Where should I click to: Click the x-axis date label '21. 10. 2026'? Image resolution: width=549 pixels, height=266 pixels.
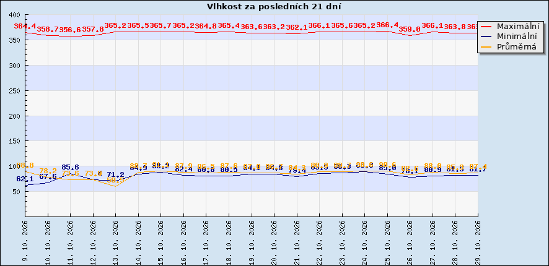pyautogui.click(x=297, y=242)
